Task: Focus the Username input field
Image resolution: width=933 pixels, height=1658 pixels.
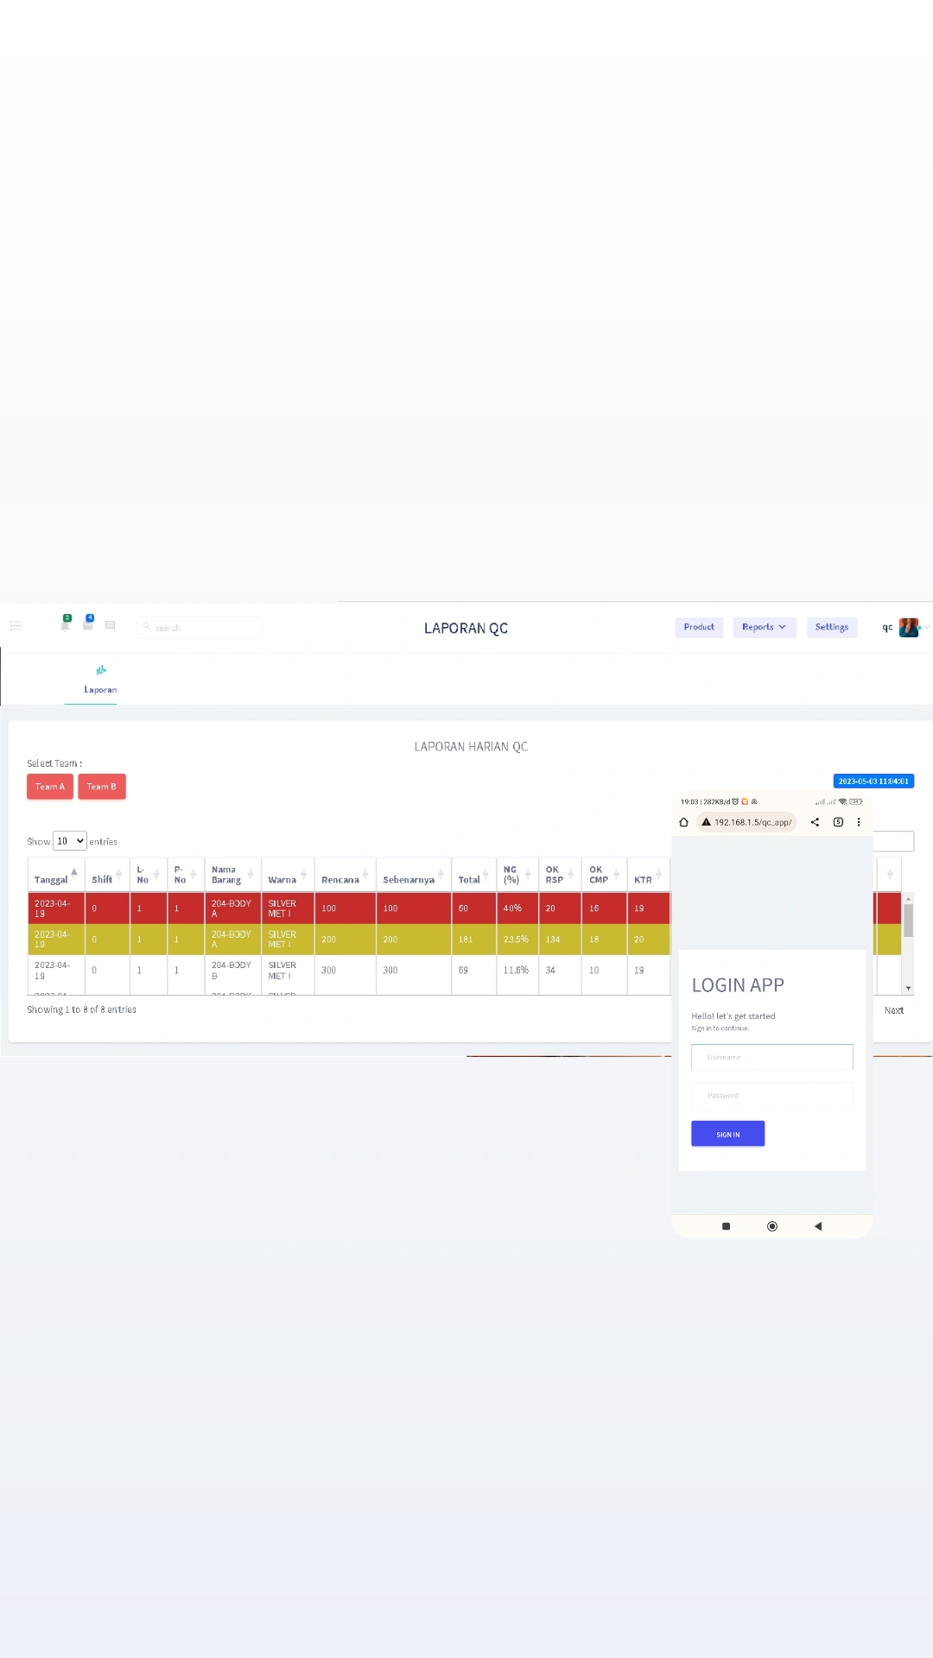Action: pyautogui.click(x=771, y=1057)
